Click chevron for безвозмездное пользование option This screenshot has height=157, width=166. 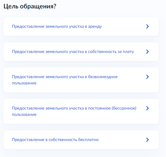click(147, 77)
